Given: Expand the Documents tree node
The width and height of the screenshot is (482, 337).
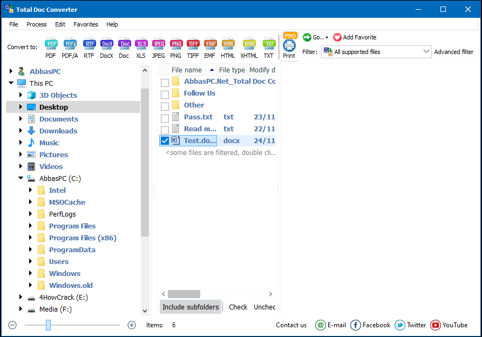Looking at the screenshot, I should (x=21, y=118).
